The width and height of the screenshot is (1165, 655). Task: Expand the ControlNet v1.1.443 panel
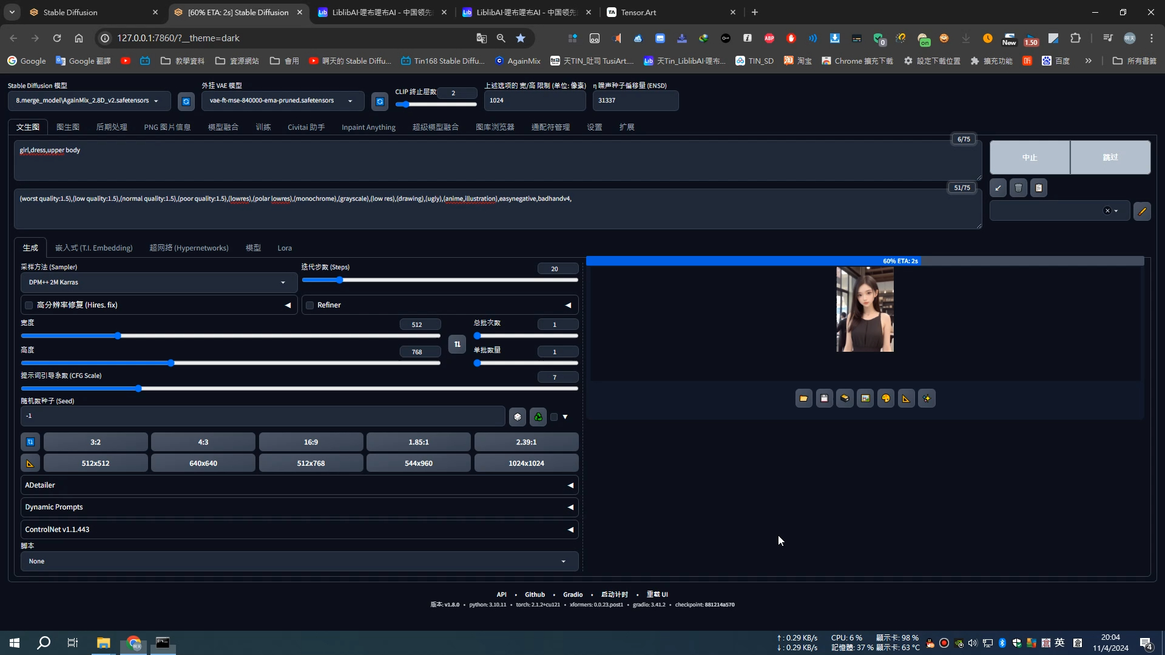299,529
